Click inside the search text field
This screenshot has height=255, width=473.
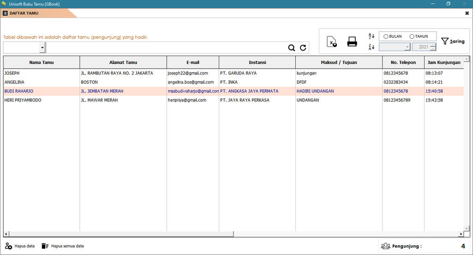(166, 48)
